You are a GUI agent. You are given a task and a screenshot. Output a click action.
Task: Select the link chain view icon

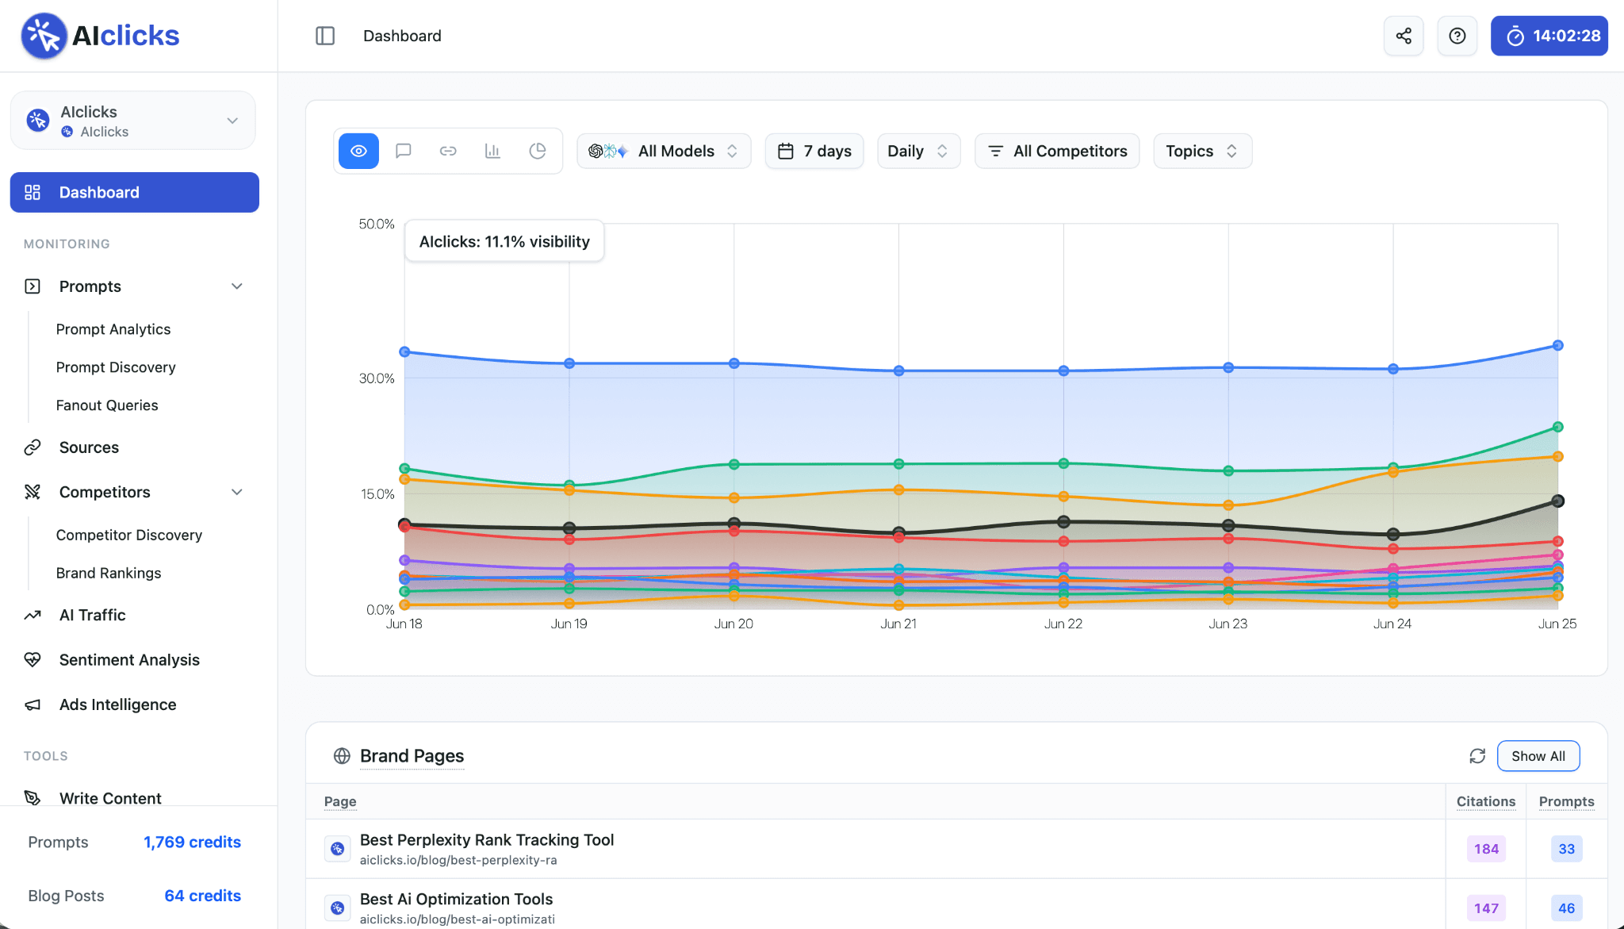(x=448, y=151)
